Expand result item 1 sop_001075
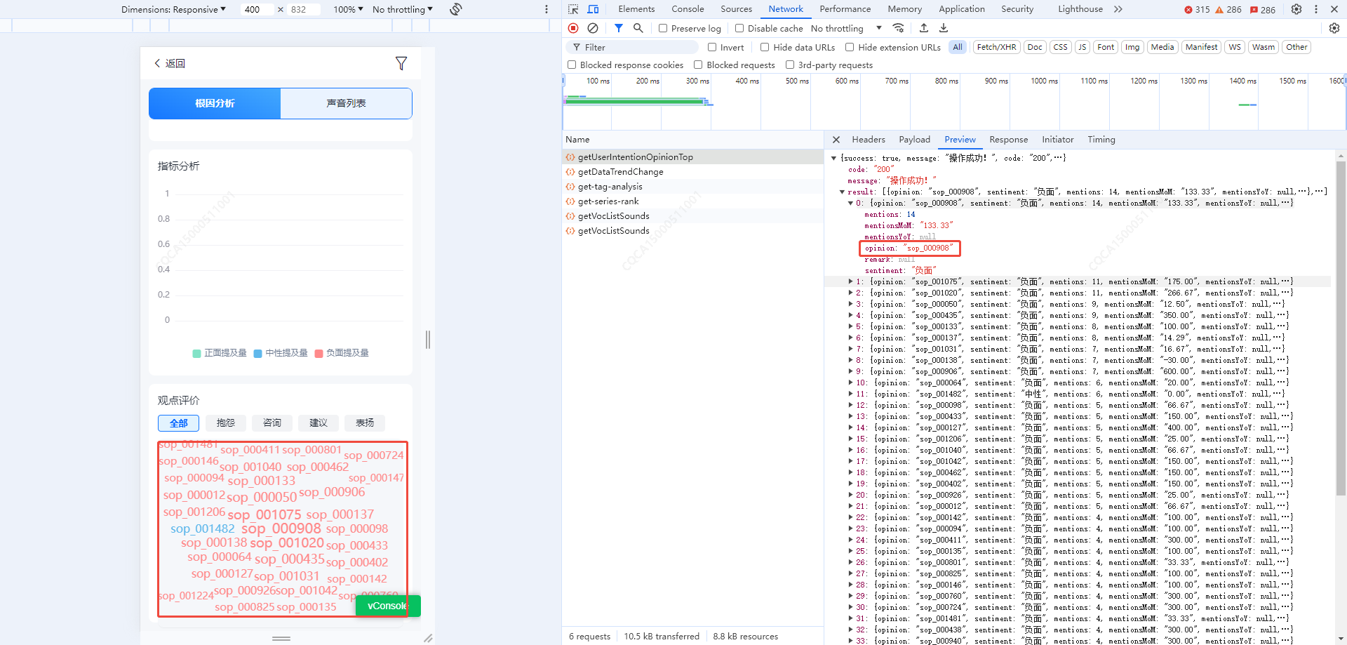The width and height of the screenshot is (1347, 645). pos(851,281)
